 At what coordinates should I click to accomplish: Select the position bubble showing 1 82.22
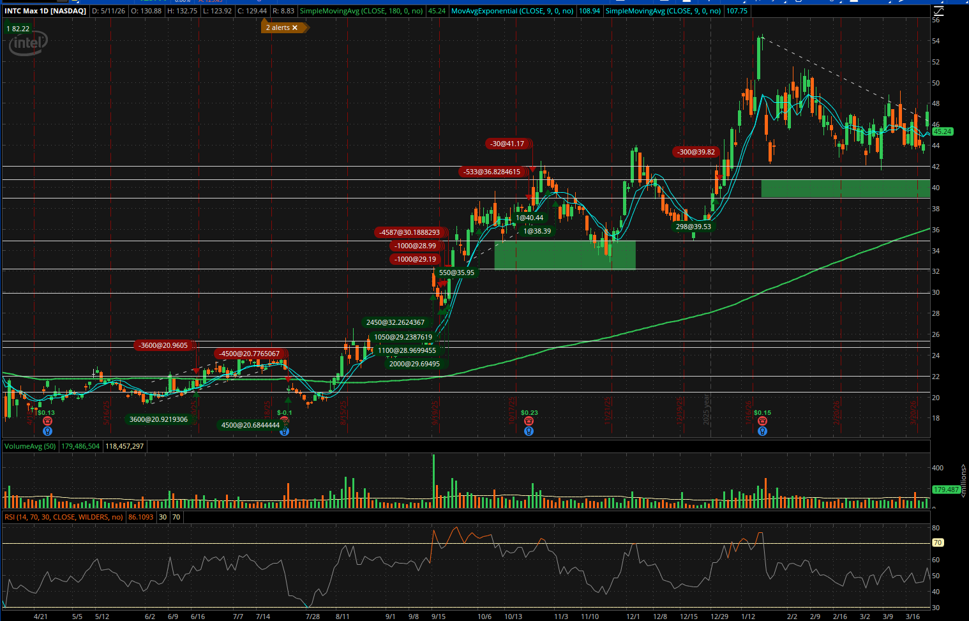click(18, 29)
